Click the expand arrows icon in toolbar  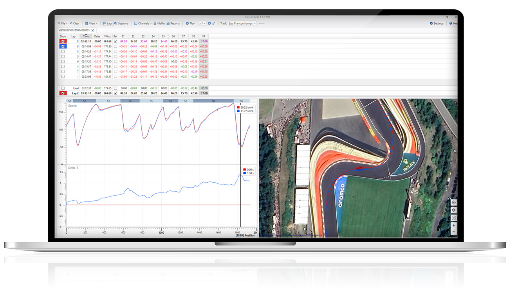click(x=214, y=24)
